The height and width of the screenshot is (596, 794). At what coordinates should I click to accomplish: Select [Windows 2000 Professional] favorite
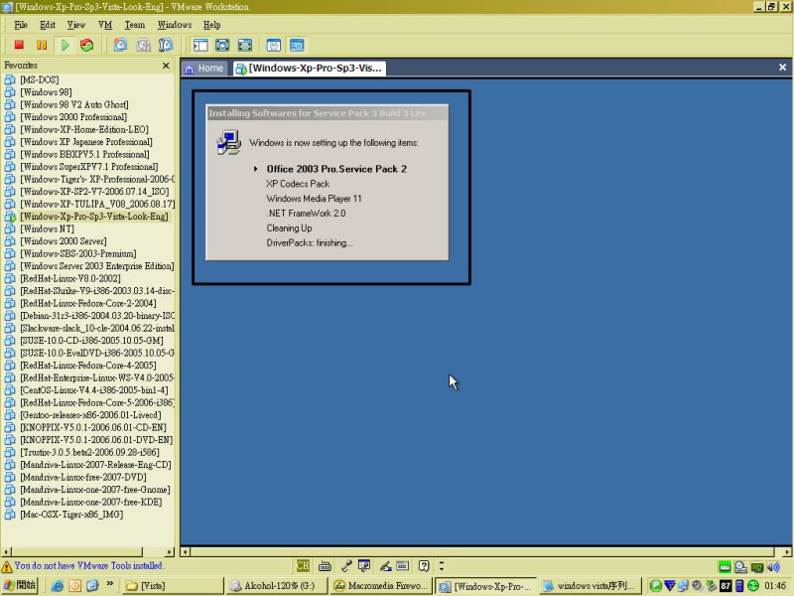[x=73, y=117]
